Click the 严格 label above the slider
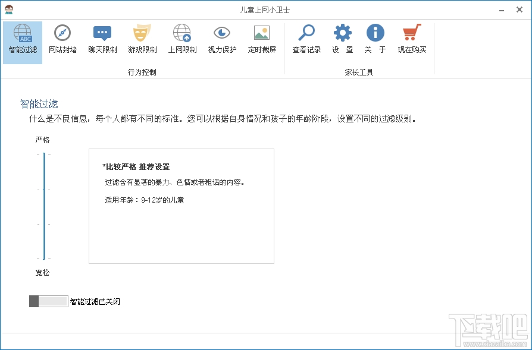 [x=42, y=140]
